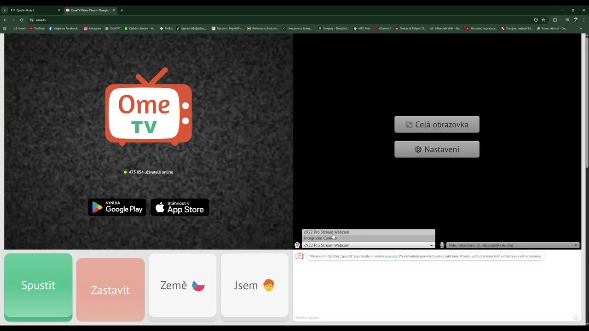Viewport: 589px width, 331px height.
Task: Open the pravidla rules link
Action: 391,256
